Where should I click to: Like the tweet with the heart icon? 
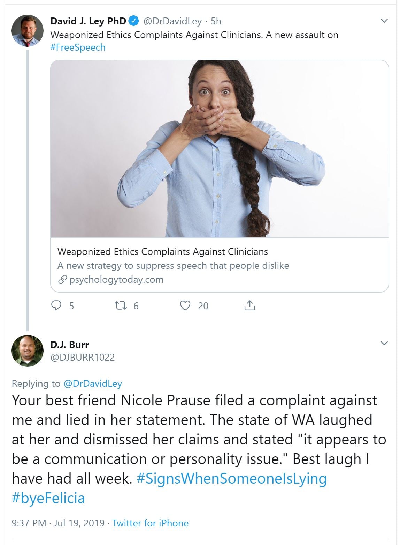tap(185, 306)
